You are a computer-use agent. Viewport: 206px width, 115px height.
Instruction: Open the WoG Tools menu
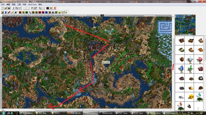click(32, 4)
